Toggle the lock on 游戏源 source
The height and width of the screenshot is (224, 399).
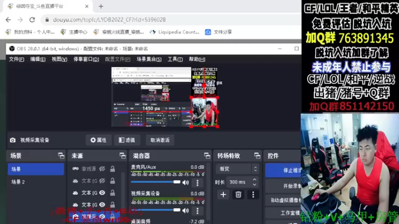coord(113,169)
